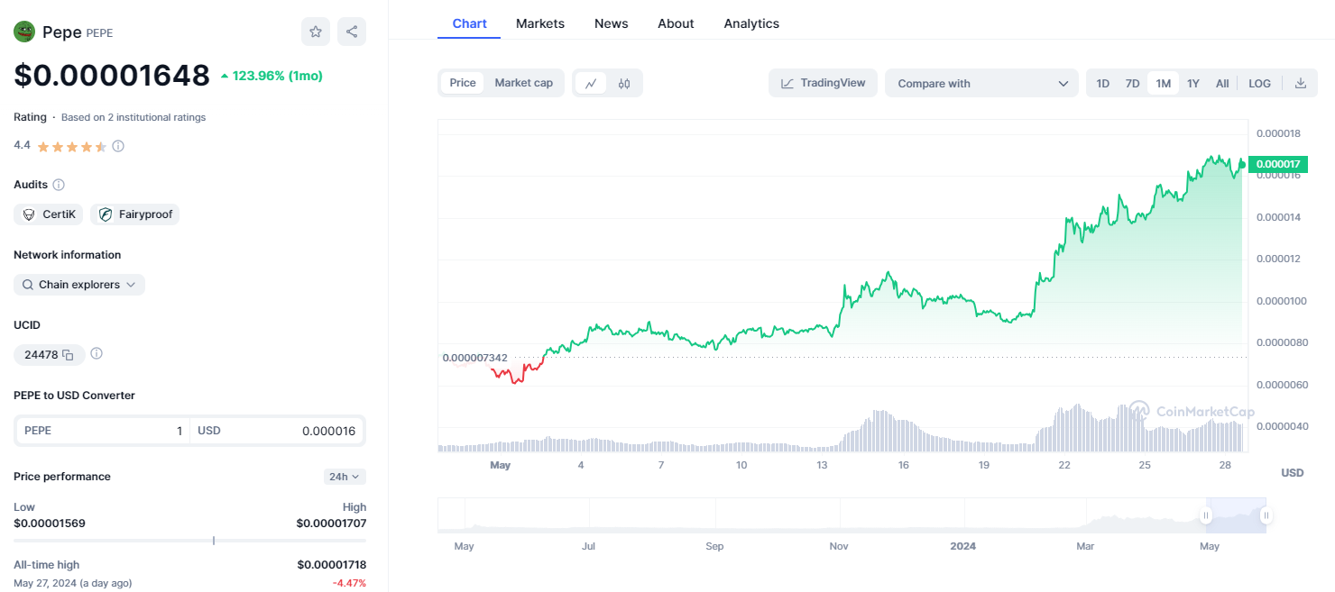Set chart range to 1Y
This screenshot has height=592, width=1335.
(x=1193, y=83)
